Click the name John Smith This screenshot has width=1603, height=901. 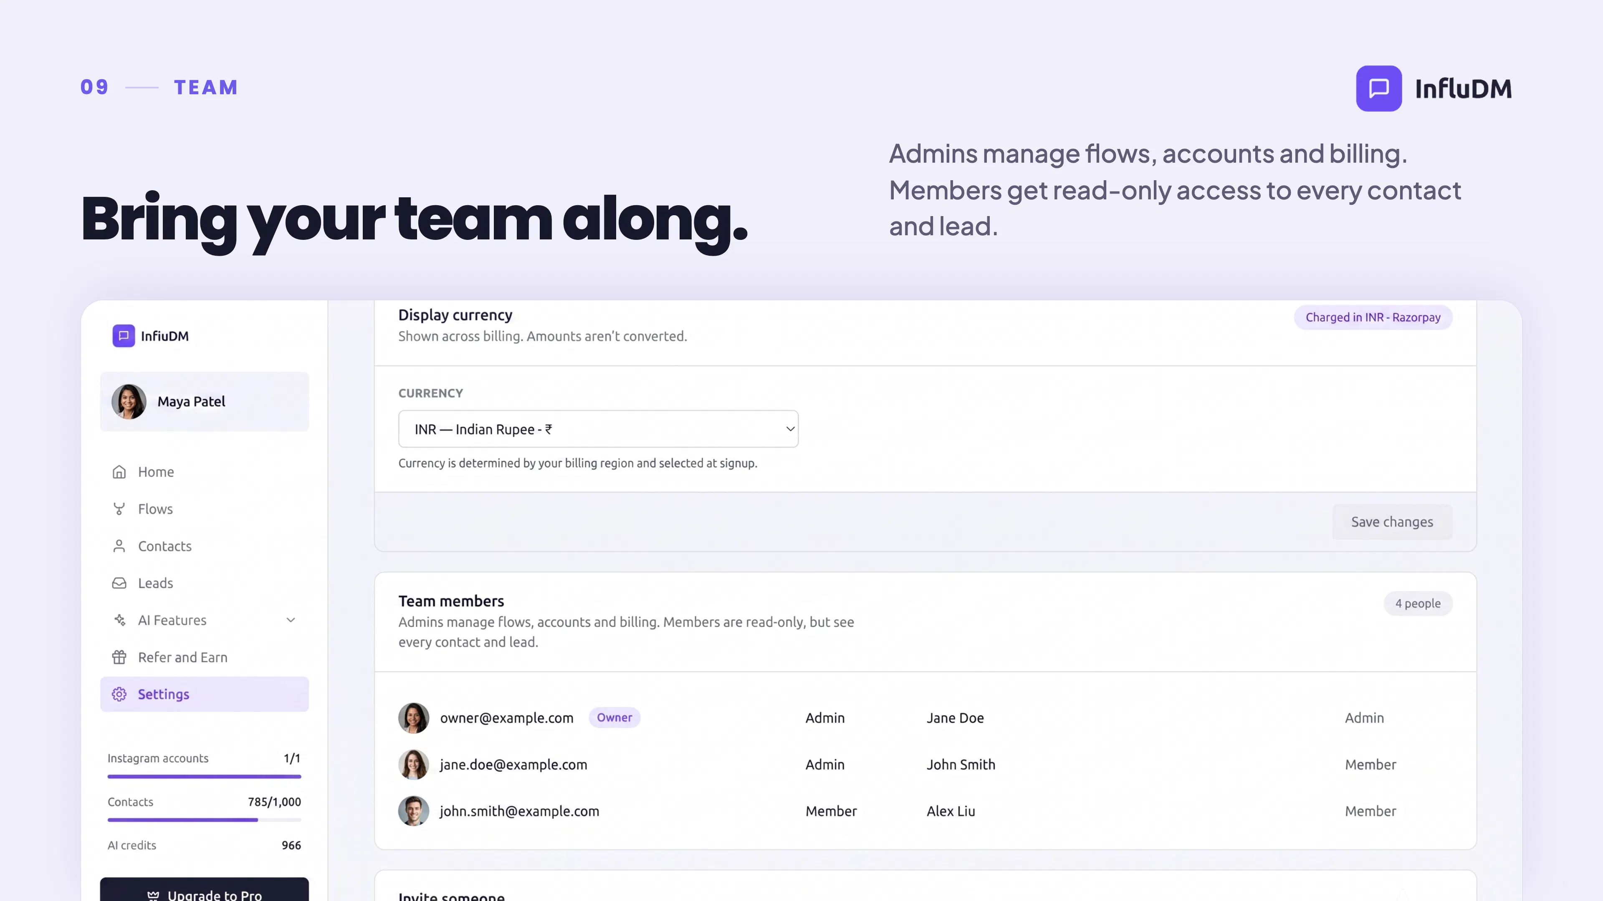(961, 765)
